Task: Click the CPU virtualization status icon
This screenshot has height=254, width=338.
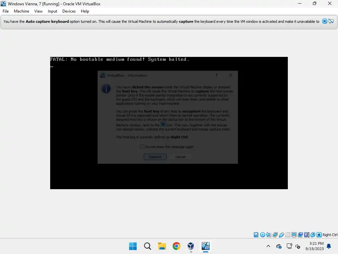Action: [307, 235]
